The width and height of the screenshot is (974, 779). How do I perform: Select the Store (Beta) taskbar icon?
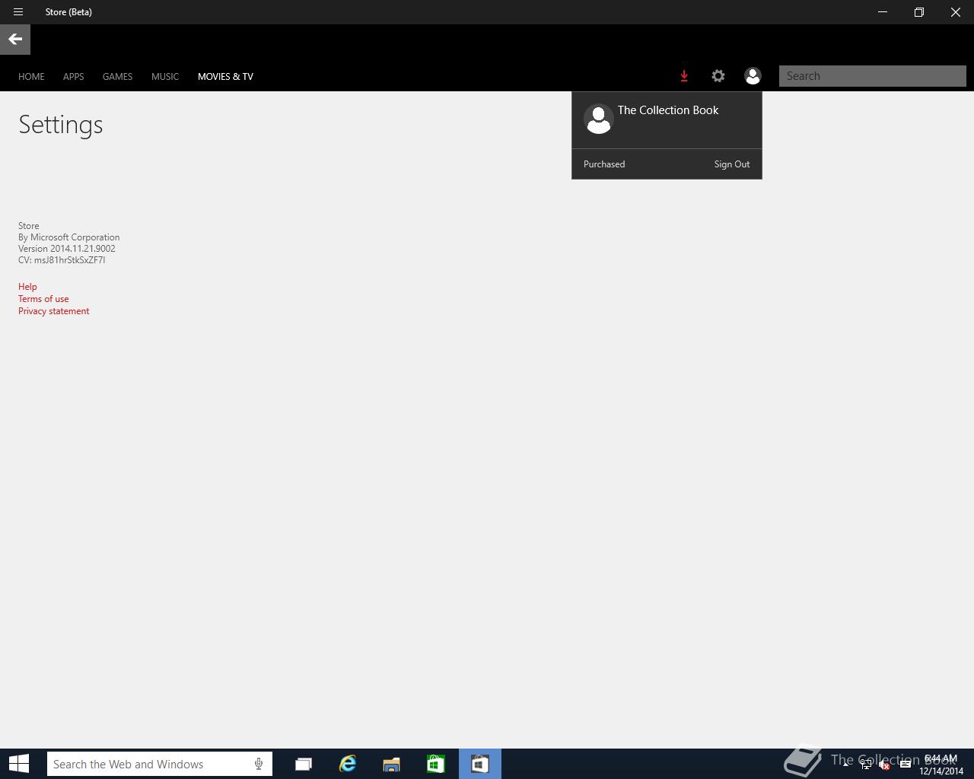tap(480, 764)
